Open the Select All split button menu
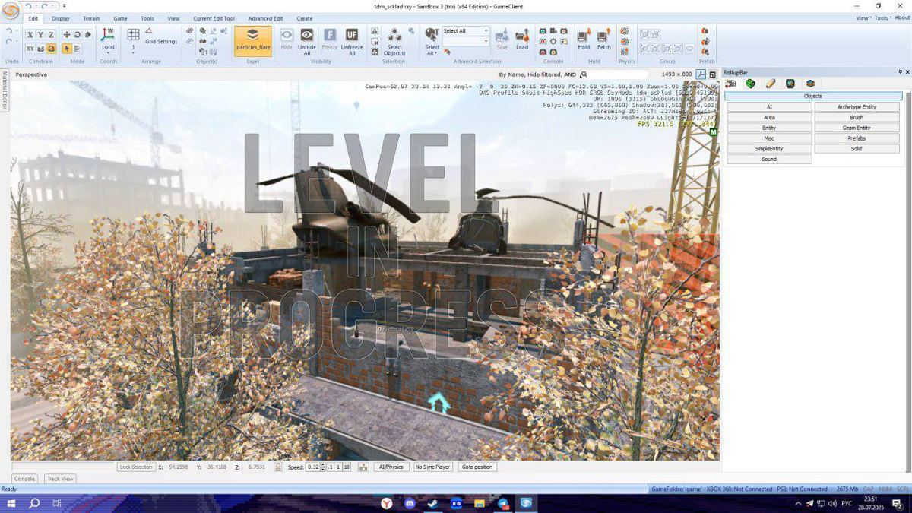The width and height of the screenshot is (912, 513). (432, 52)
